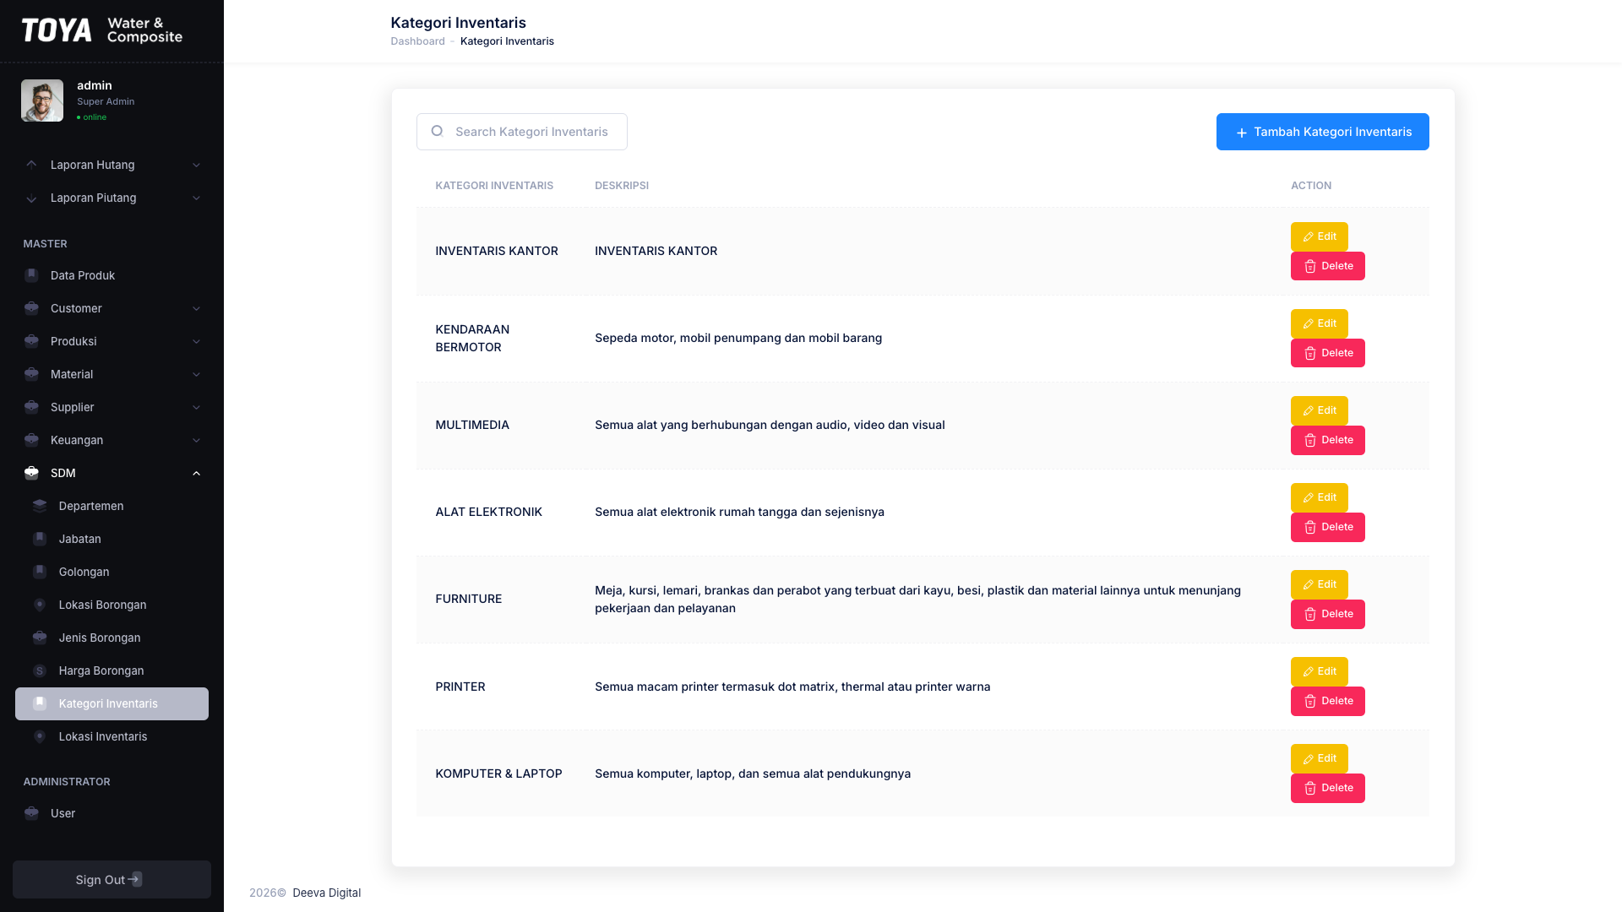1622x912 pixels.
Task: Click the User icon under Administrator
Action: pos(31,813)
